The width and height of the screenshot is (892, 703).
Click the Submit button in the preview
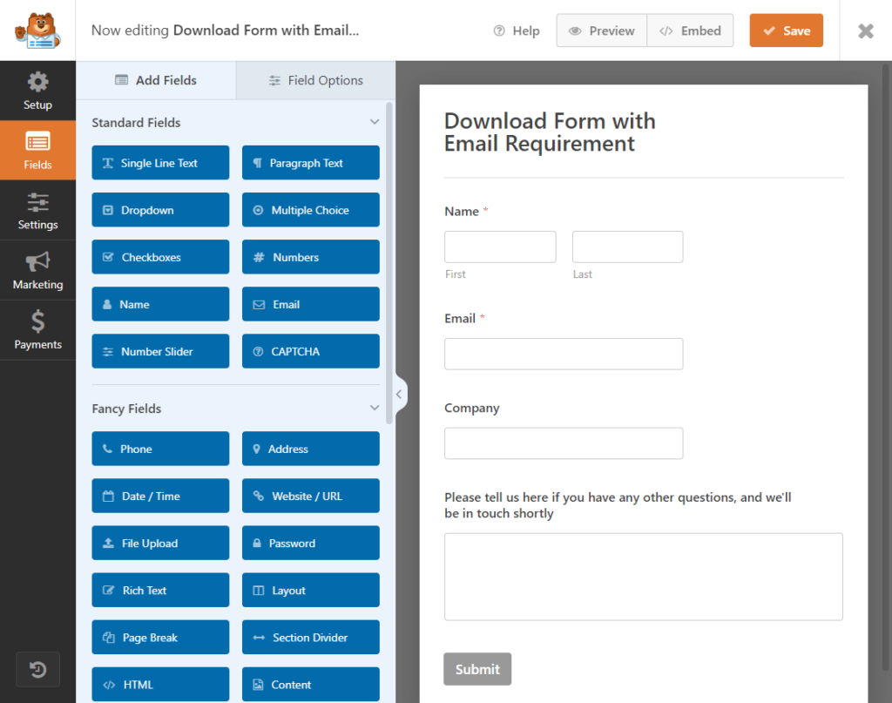(477, 669)
